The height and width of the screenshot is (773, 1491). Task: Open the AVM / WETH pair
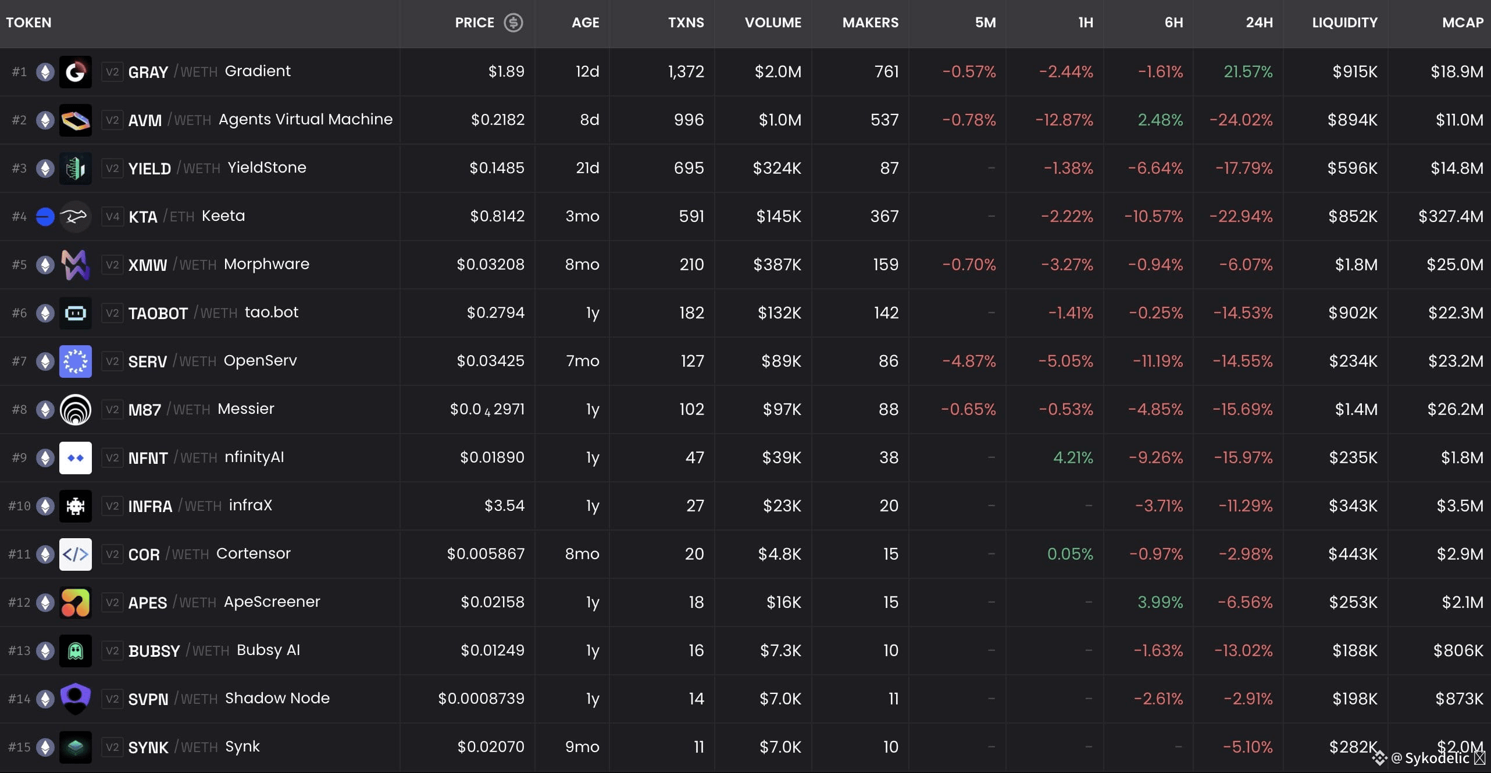click(x=170, y=120)
